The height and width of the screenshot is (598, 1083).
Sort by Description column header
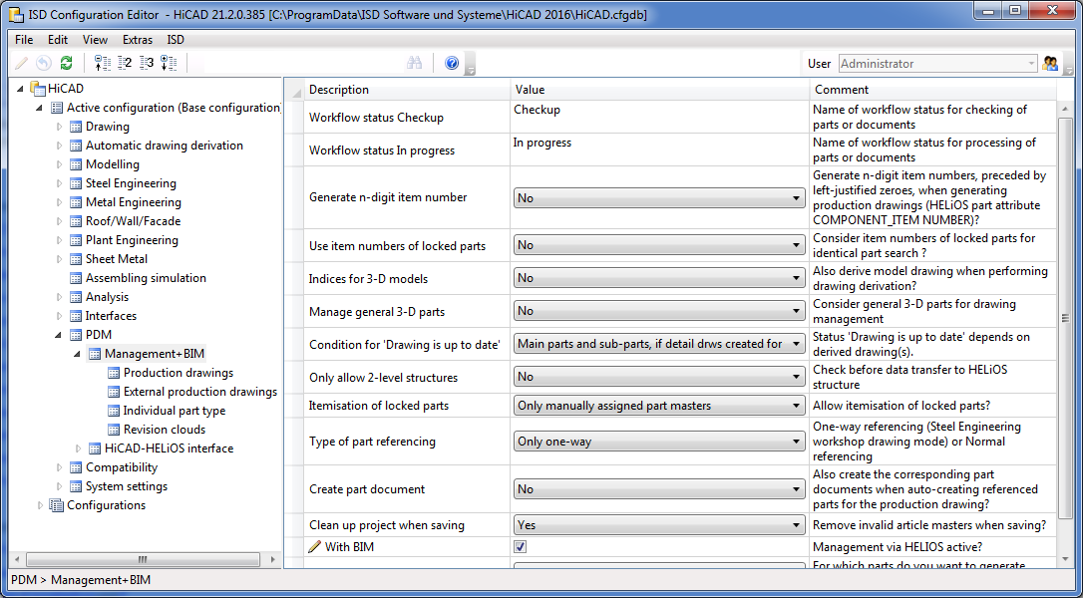[407, 89]
